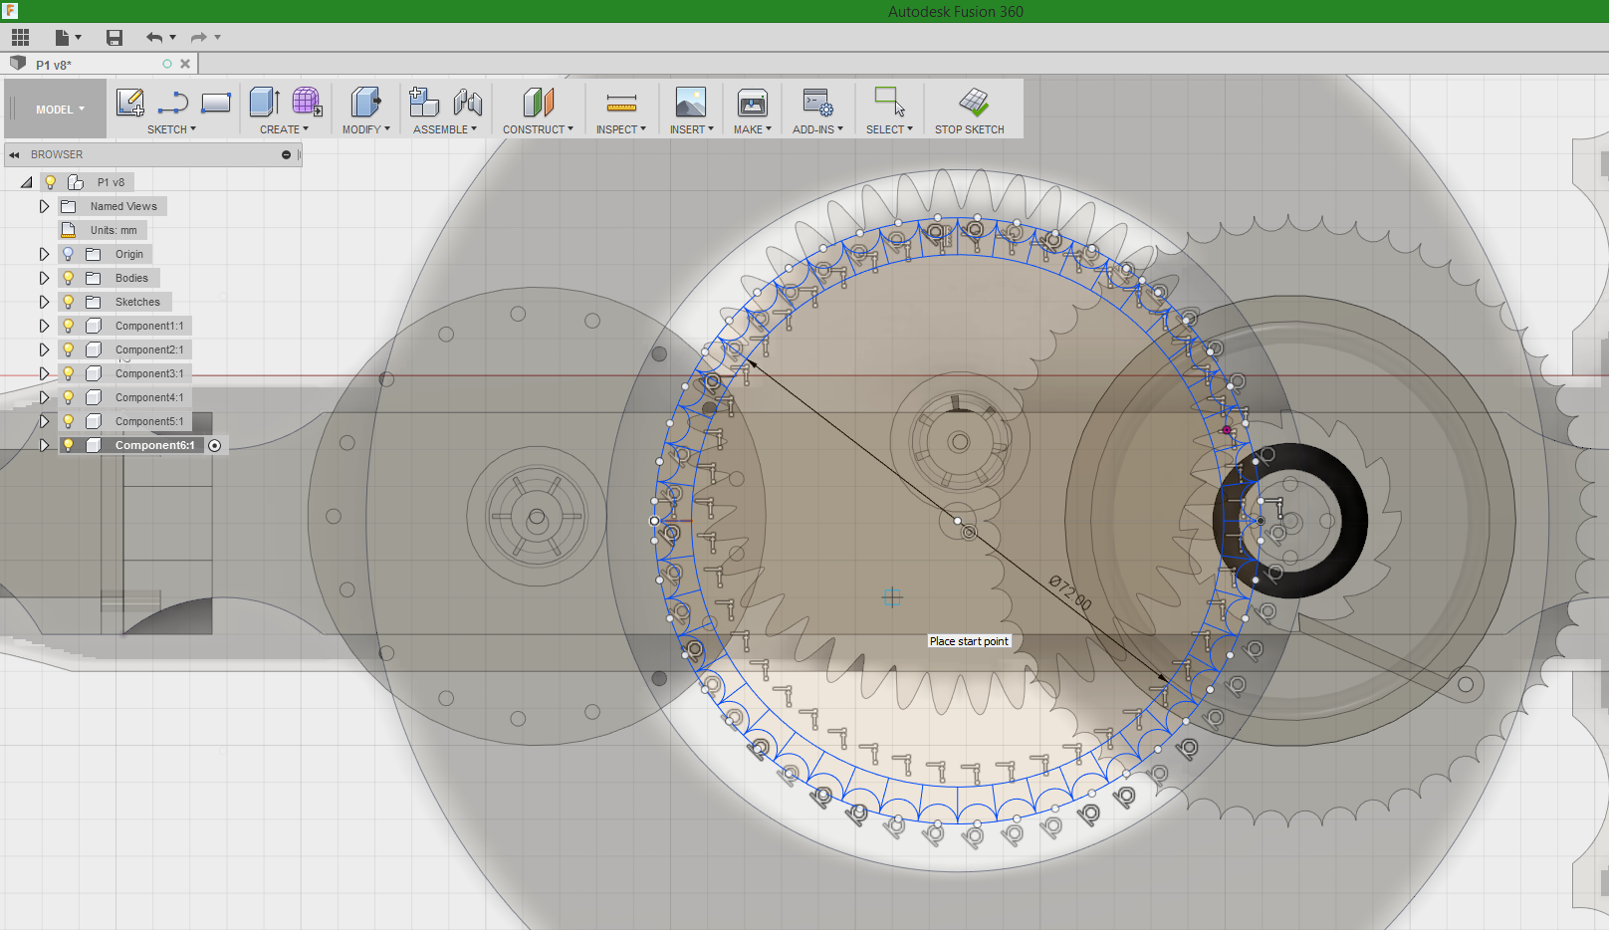The image size is (1609, 930).
Task: Toggle visibility bulb of Component3:1
Action: 68,373
